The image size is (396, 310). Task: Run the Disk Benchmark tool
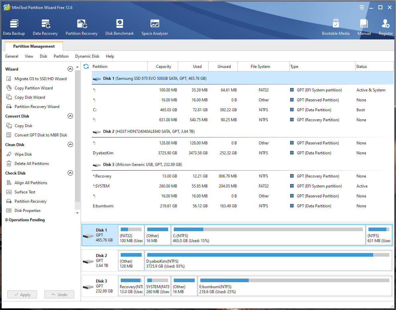pyautogui.click(x=119, y=27)
